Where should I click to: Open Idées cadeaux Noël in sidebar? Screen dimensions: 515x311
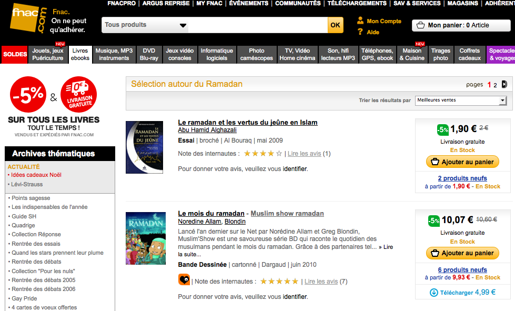[36, 175]
